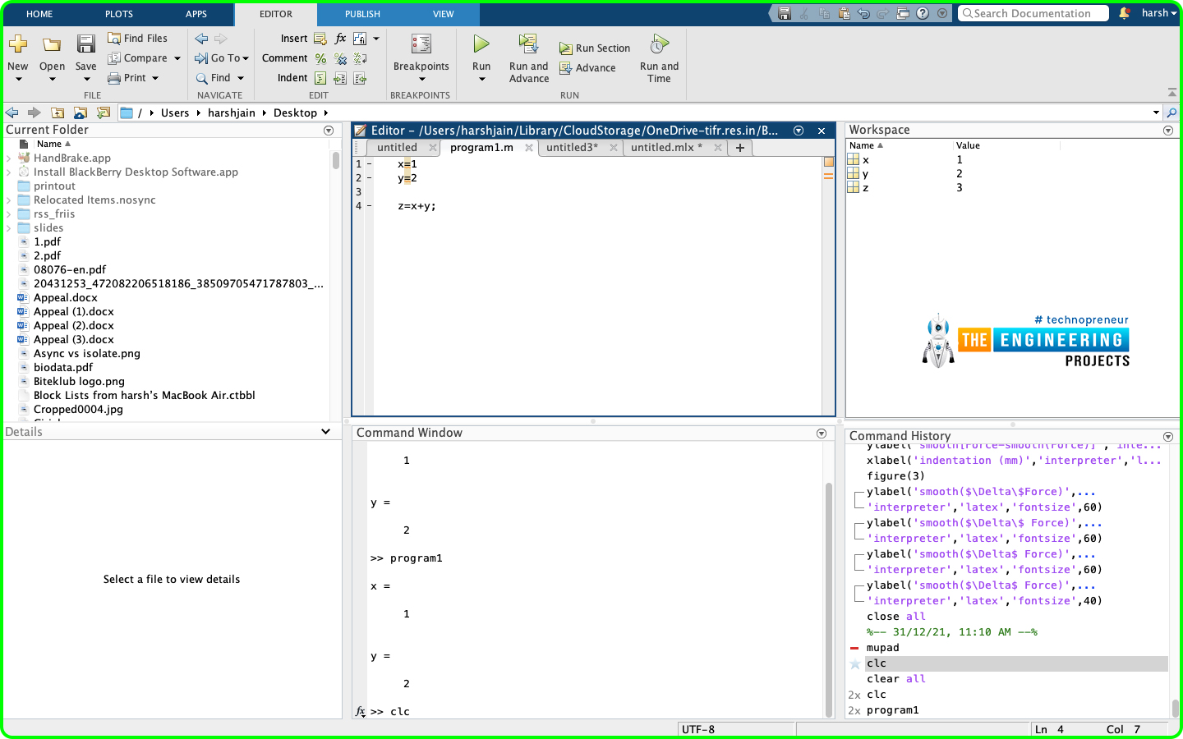Collapse the Details panel
The height and width of the screenshot is (739, 1183).
pyautogui.click(x=325, y=431)
